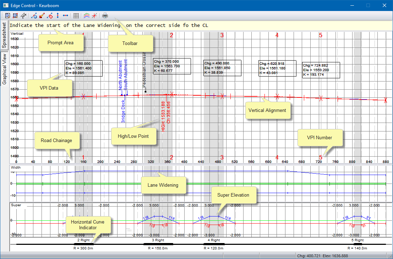
Task: Click the red crosshair snap icon
Action: click(x=94, y=16)
